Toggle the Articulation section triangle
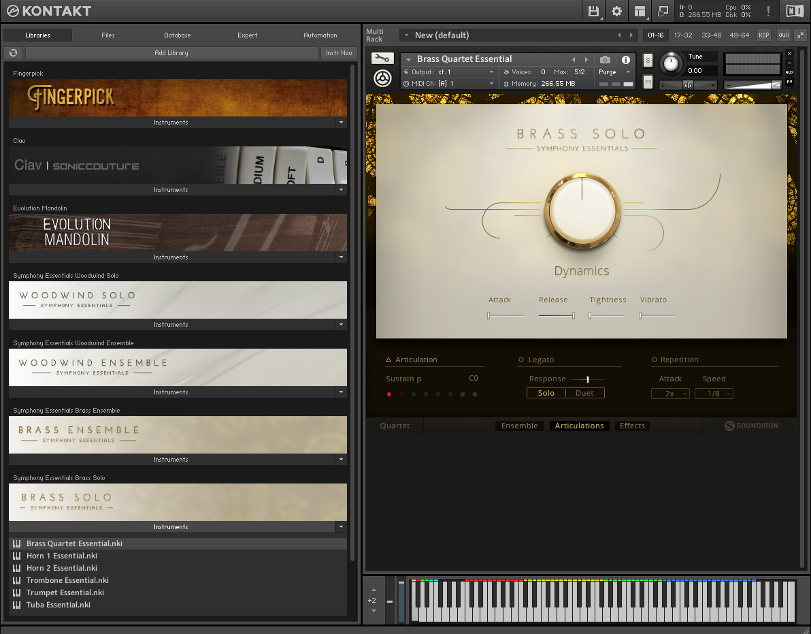The image size is (811, 634). [x=388, y=360]
